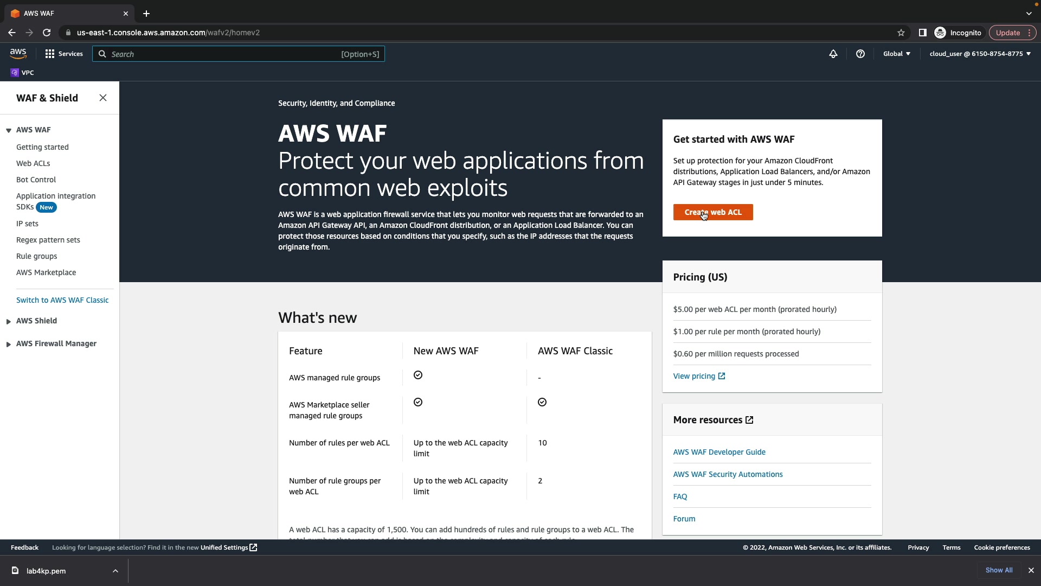Open the Global region dropdown
Viewport: 1041px width, 586px height.
897,54
